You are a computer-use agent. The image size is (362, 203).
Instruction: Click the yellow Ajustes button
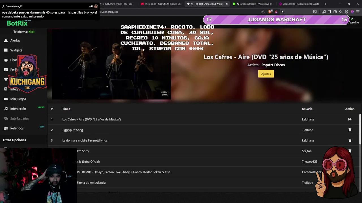(x=266, y=74)
